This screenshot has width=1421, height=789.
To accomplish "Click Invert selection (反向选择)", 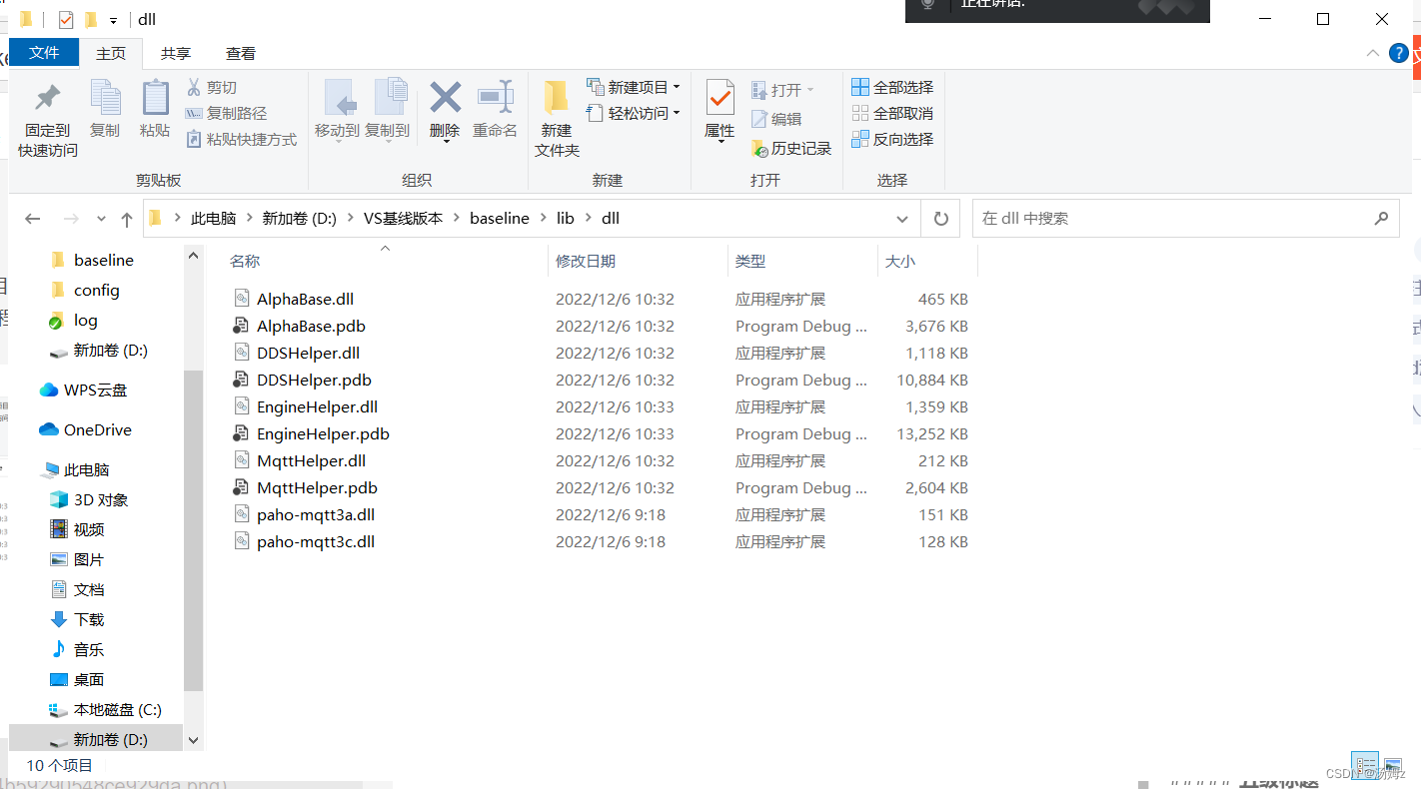I will click(892, 139).
